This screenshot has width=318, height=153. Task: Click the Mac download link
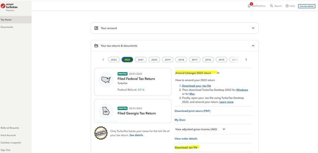point(192,94)
